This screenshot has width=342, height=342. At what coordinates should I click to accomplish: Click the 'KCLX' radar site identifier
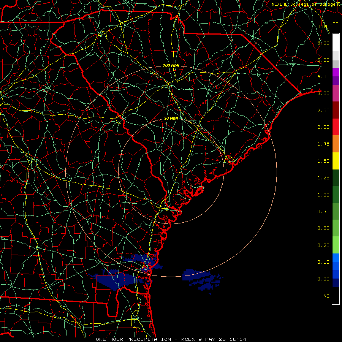click(x=188, y=339)
